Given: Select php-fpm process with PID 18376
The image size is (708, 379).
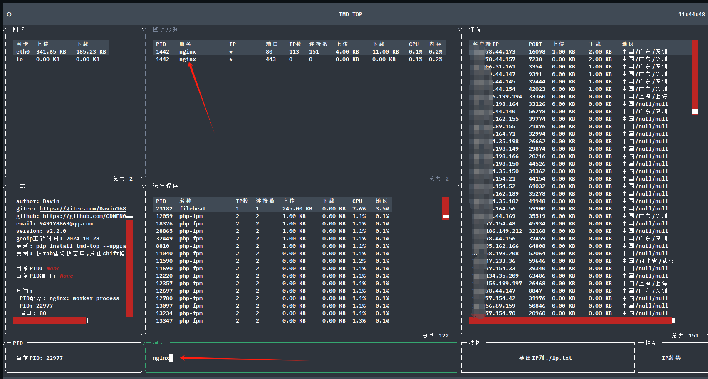Looking at the screenshot, I should click(272, 224).
